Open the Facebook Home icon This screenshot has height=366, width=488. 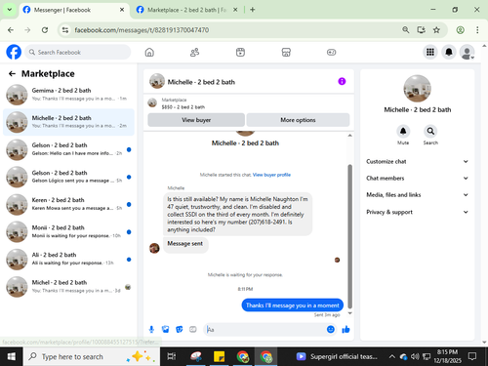point(149,52)
